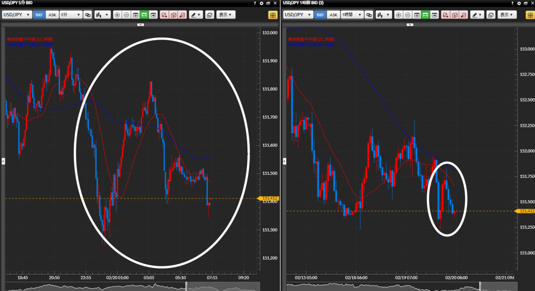Zoom out the 5分 chart with minus icon
535x291 pixels.
click(x=126, y=15)
